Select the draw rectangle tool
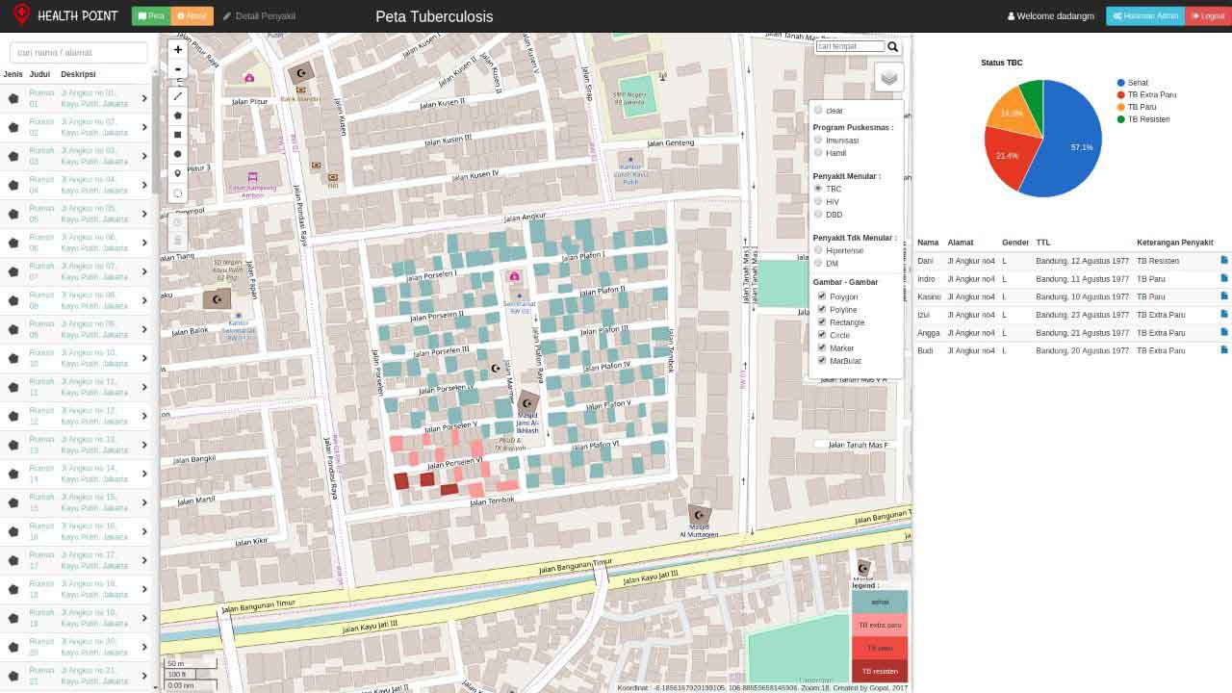Screen dimensions: 1232x693 pyautogui.click(x=177, y=135)
